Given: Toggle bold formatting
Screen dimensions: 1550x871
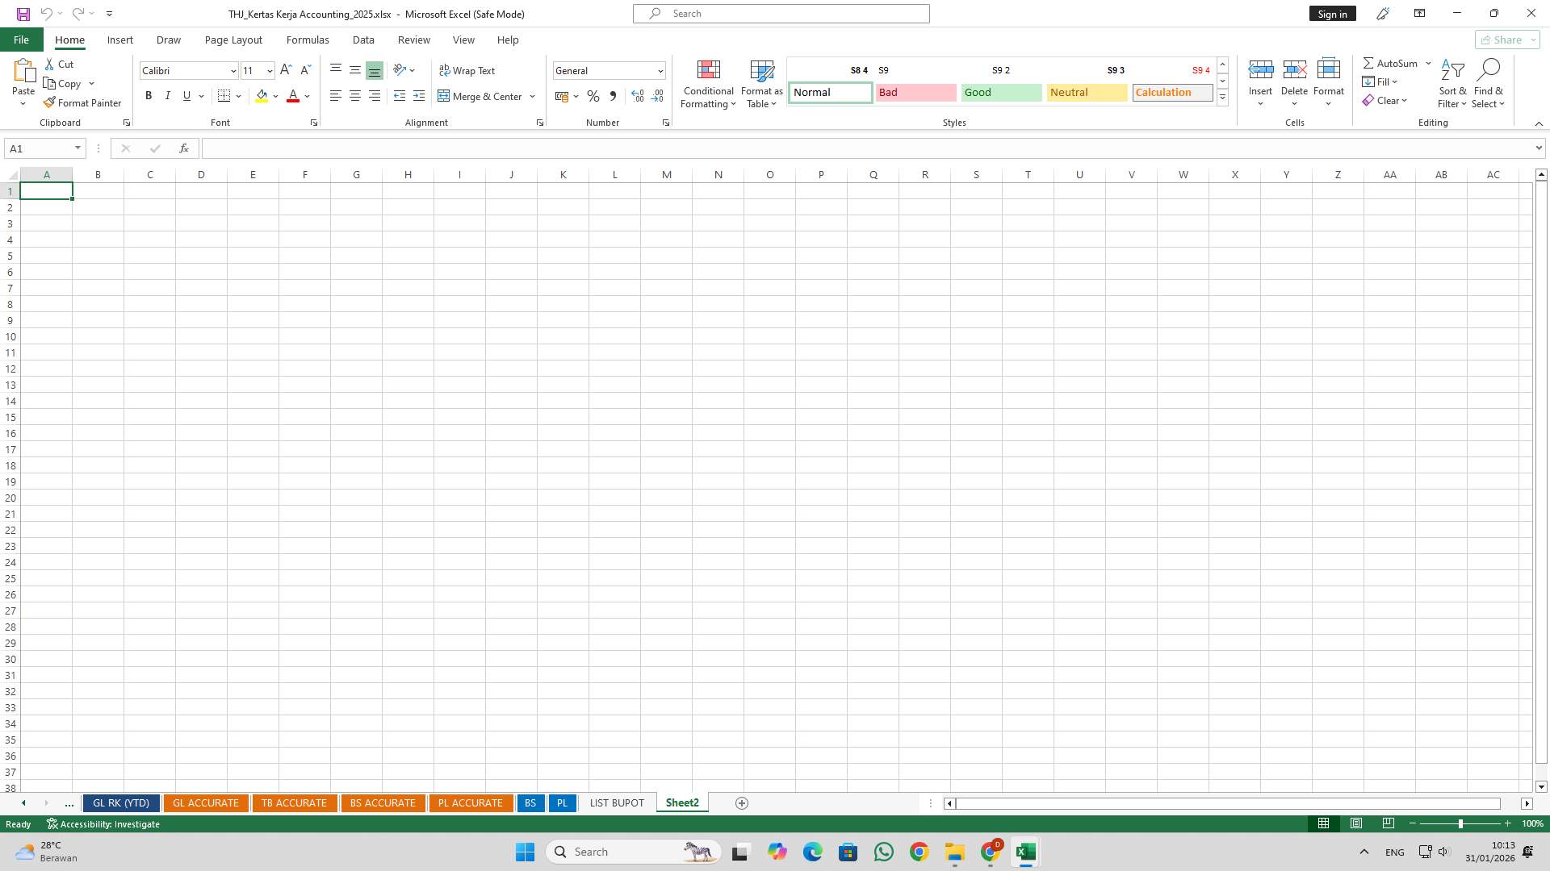Looking at the screenshot, I should [149, 95].
